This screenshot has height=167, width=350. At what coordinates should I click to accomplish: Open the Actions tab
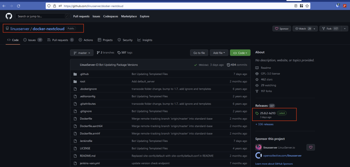pyautogui.click(x=86, y=40)
